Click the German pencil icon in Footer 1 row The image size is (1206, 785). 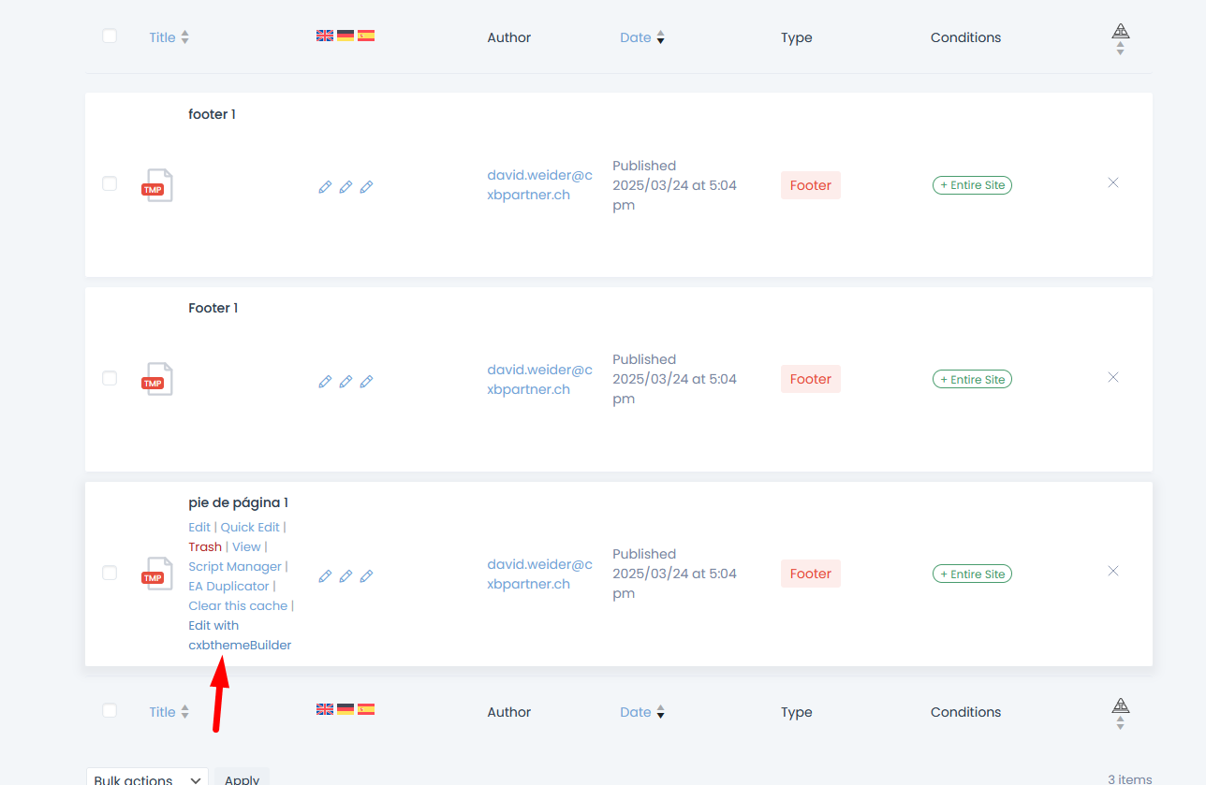(346, 382)
